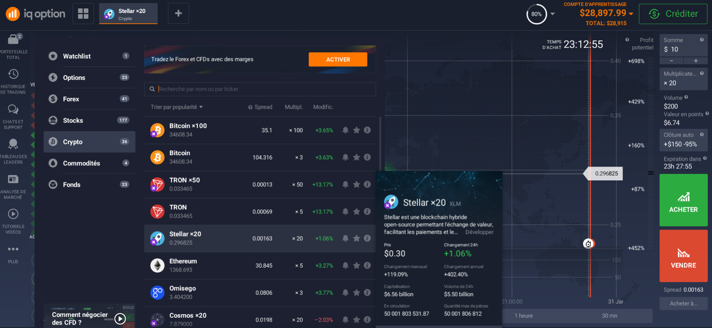
Task: Select the Omisego asset row
Action: [260, 292]
